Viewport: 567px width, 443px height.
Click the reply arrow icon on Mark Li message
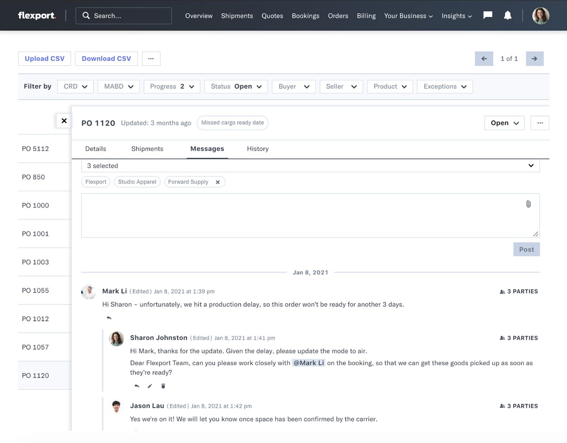coord(108,318)
